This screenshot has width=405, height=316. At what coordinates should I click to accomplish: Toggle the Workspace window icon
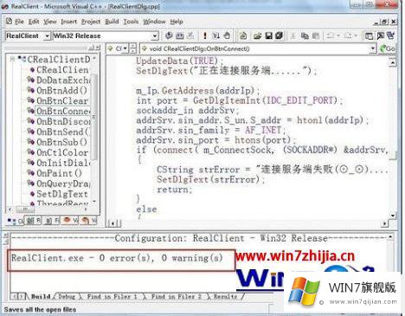point(369,35)
